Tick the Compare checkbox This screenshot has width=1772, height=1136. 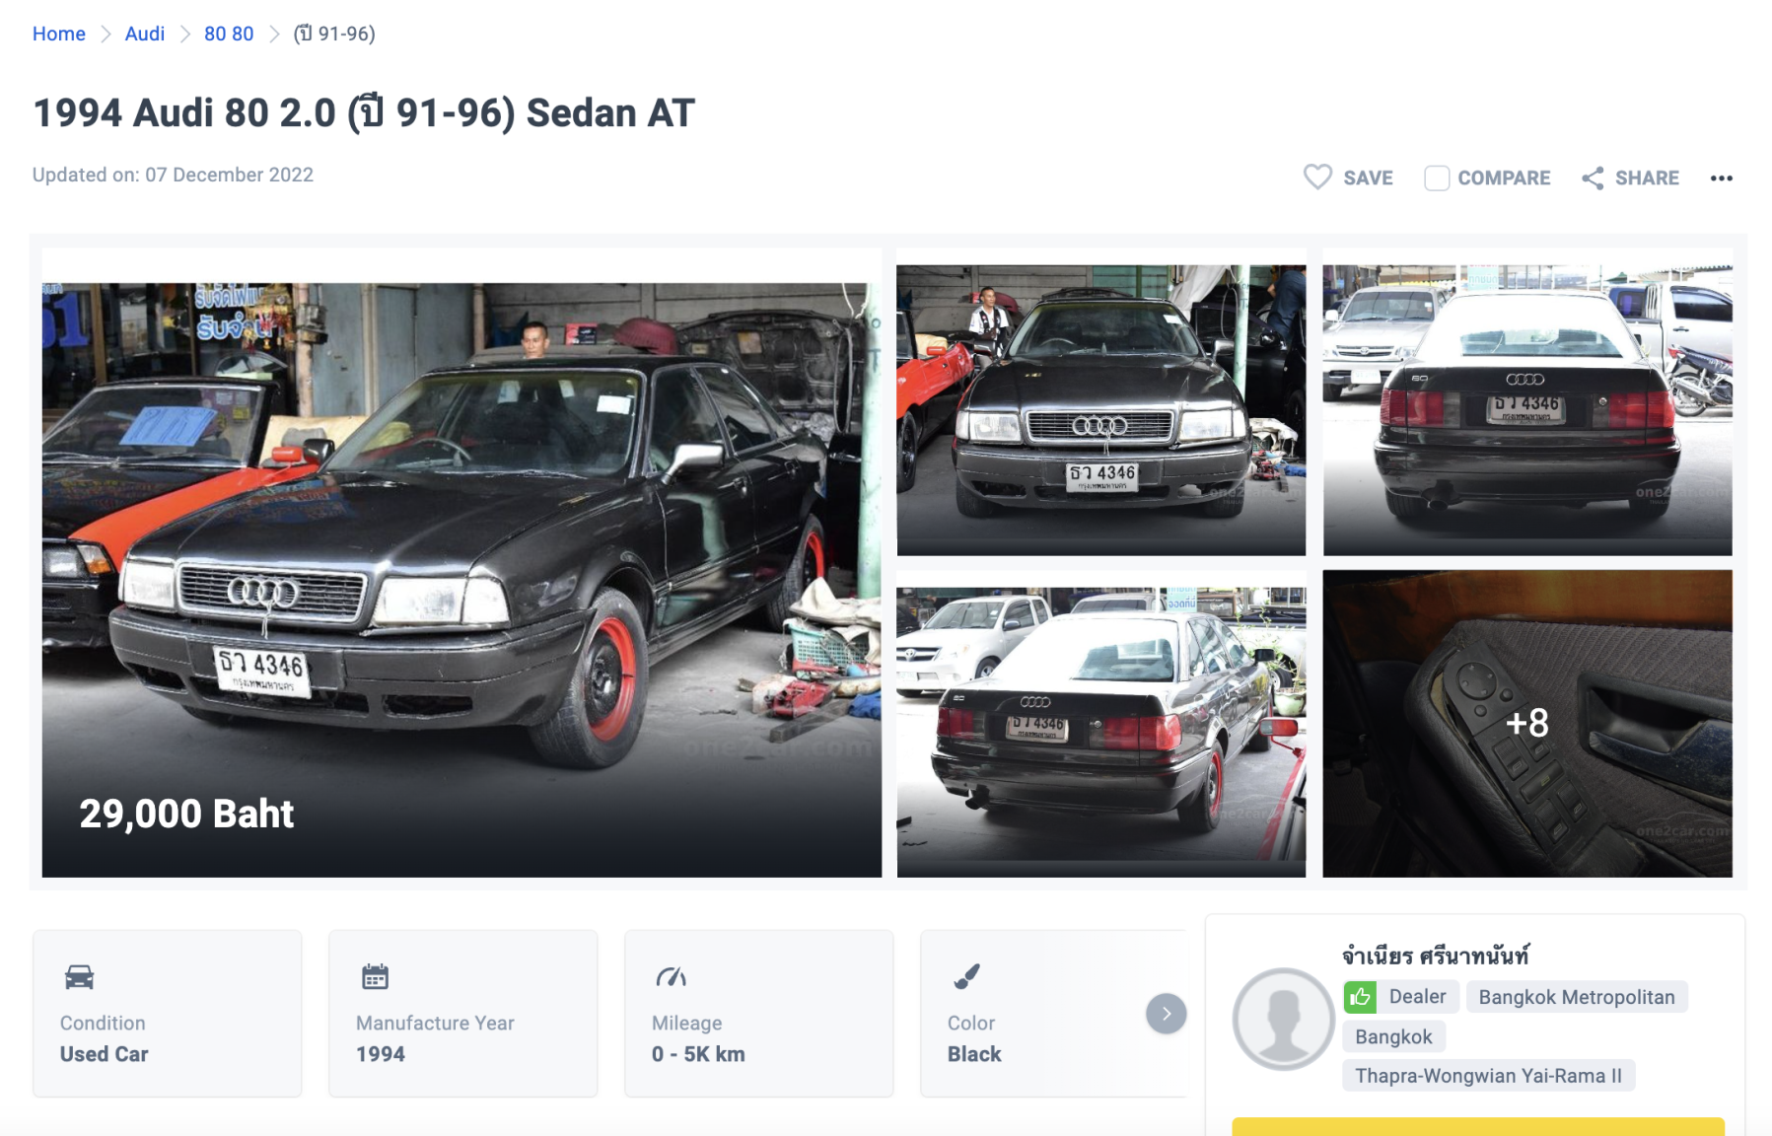coord(1437,178)
